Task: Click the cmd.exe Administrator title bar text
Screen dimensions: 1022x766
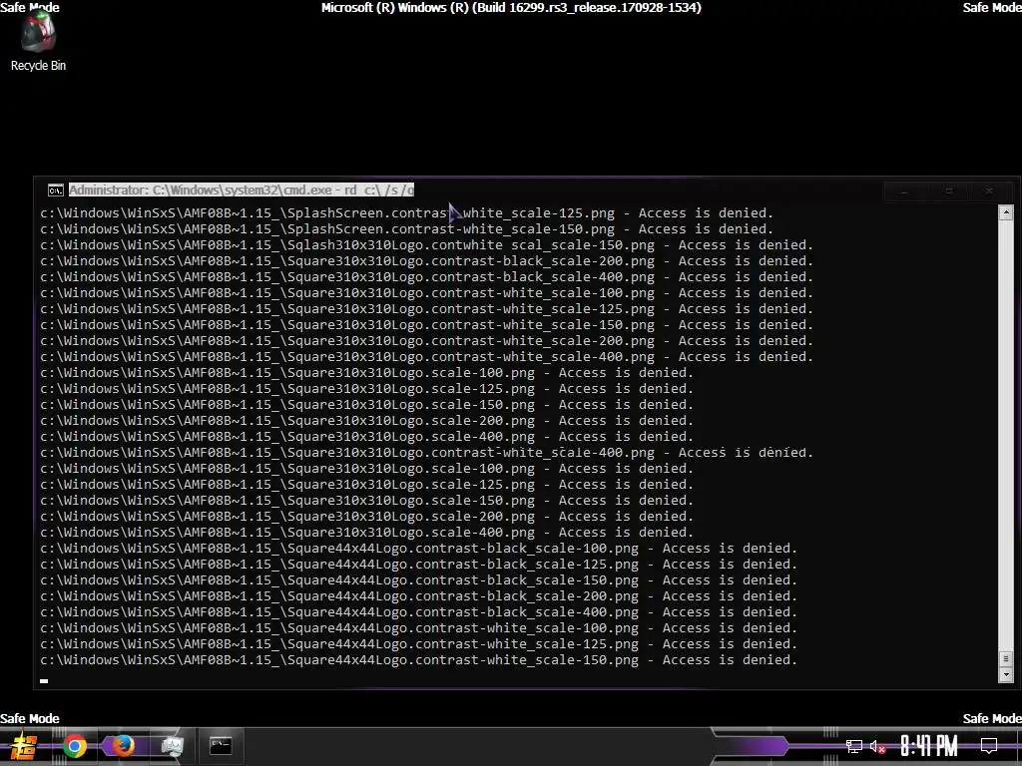Action: (x=242, y=191)
